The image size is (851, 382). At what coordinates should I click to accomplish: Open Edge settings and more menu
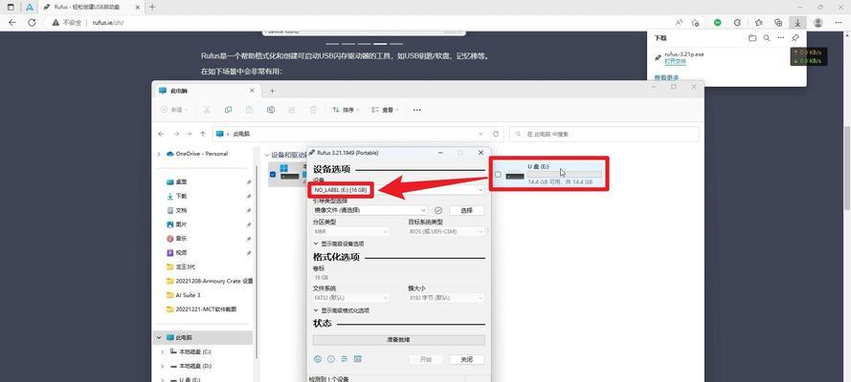pos(839,23)
